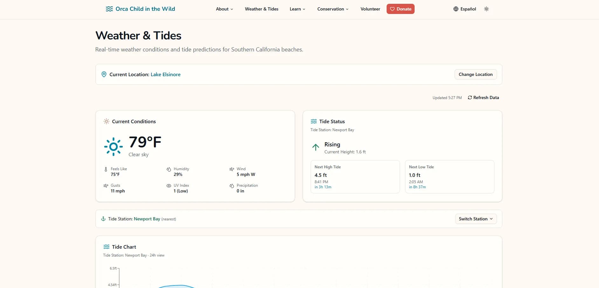Click the anchor icon beside Tide Station

103,219
